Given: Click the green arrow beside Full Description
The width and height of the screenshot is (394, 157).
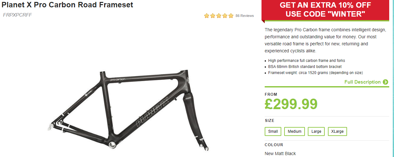Looking at the screenshot, I should click(x=385, y=82).
